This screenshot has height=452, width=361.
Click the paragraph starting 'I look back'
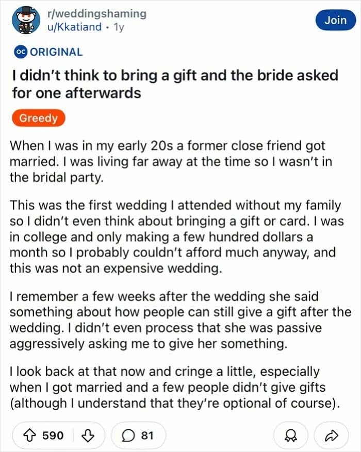point(175,387)
